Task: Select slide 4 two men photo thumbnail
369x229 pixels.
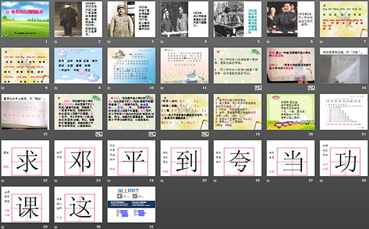Action: pos(184,19)
